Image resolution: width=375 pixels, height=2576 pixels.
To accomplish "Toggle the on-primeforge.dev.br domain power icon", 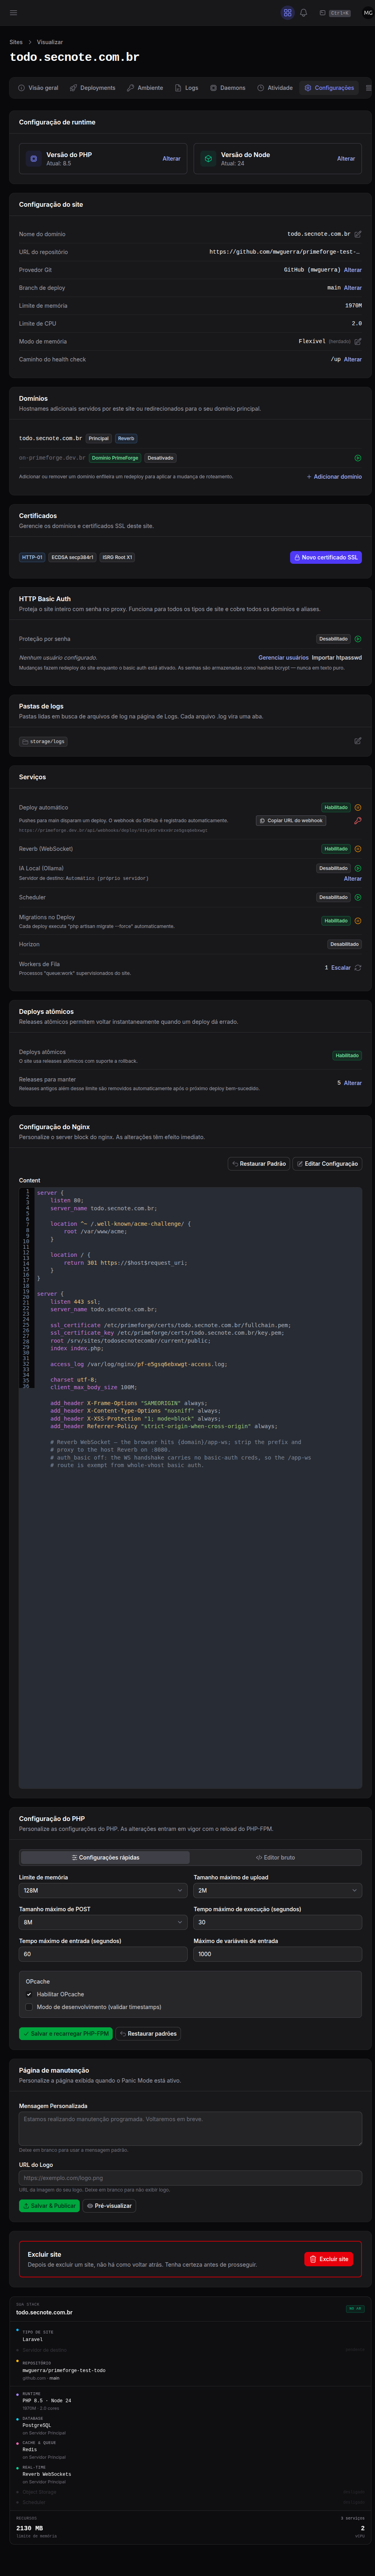I will tap(358, 458).
